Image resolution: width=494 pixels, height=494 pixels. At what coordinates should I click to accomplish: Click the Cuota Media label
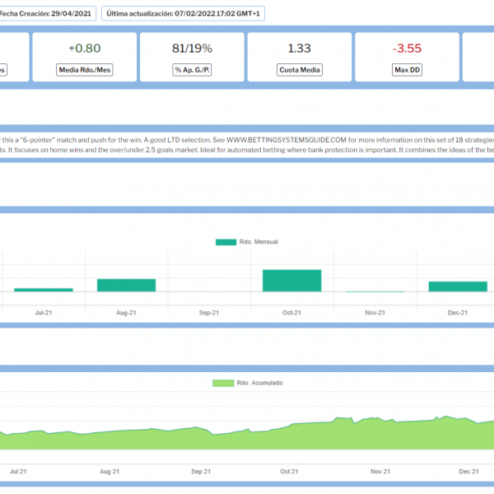click(x=300, y=70)
